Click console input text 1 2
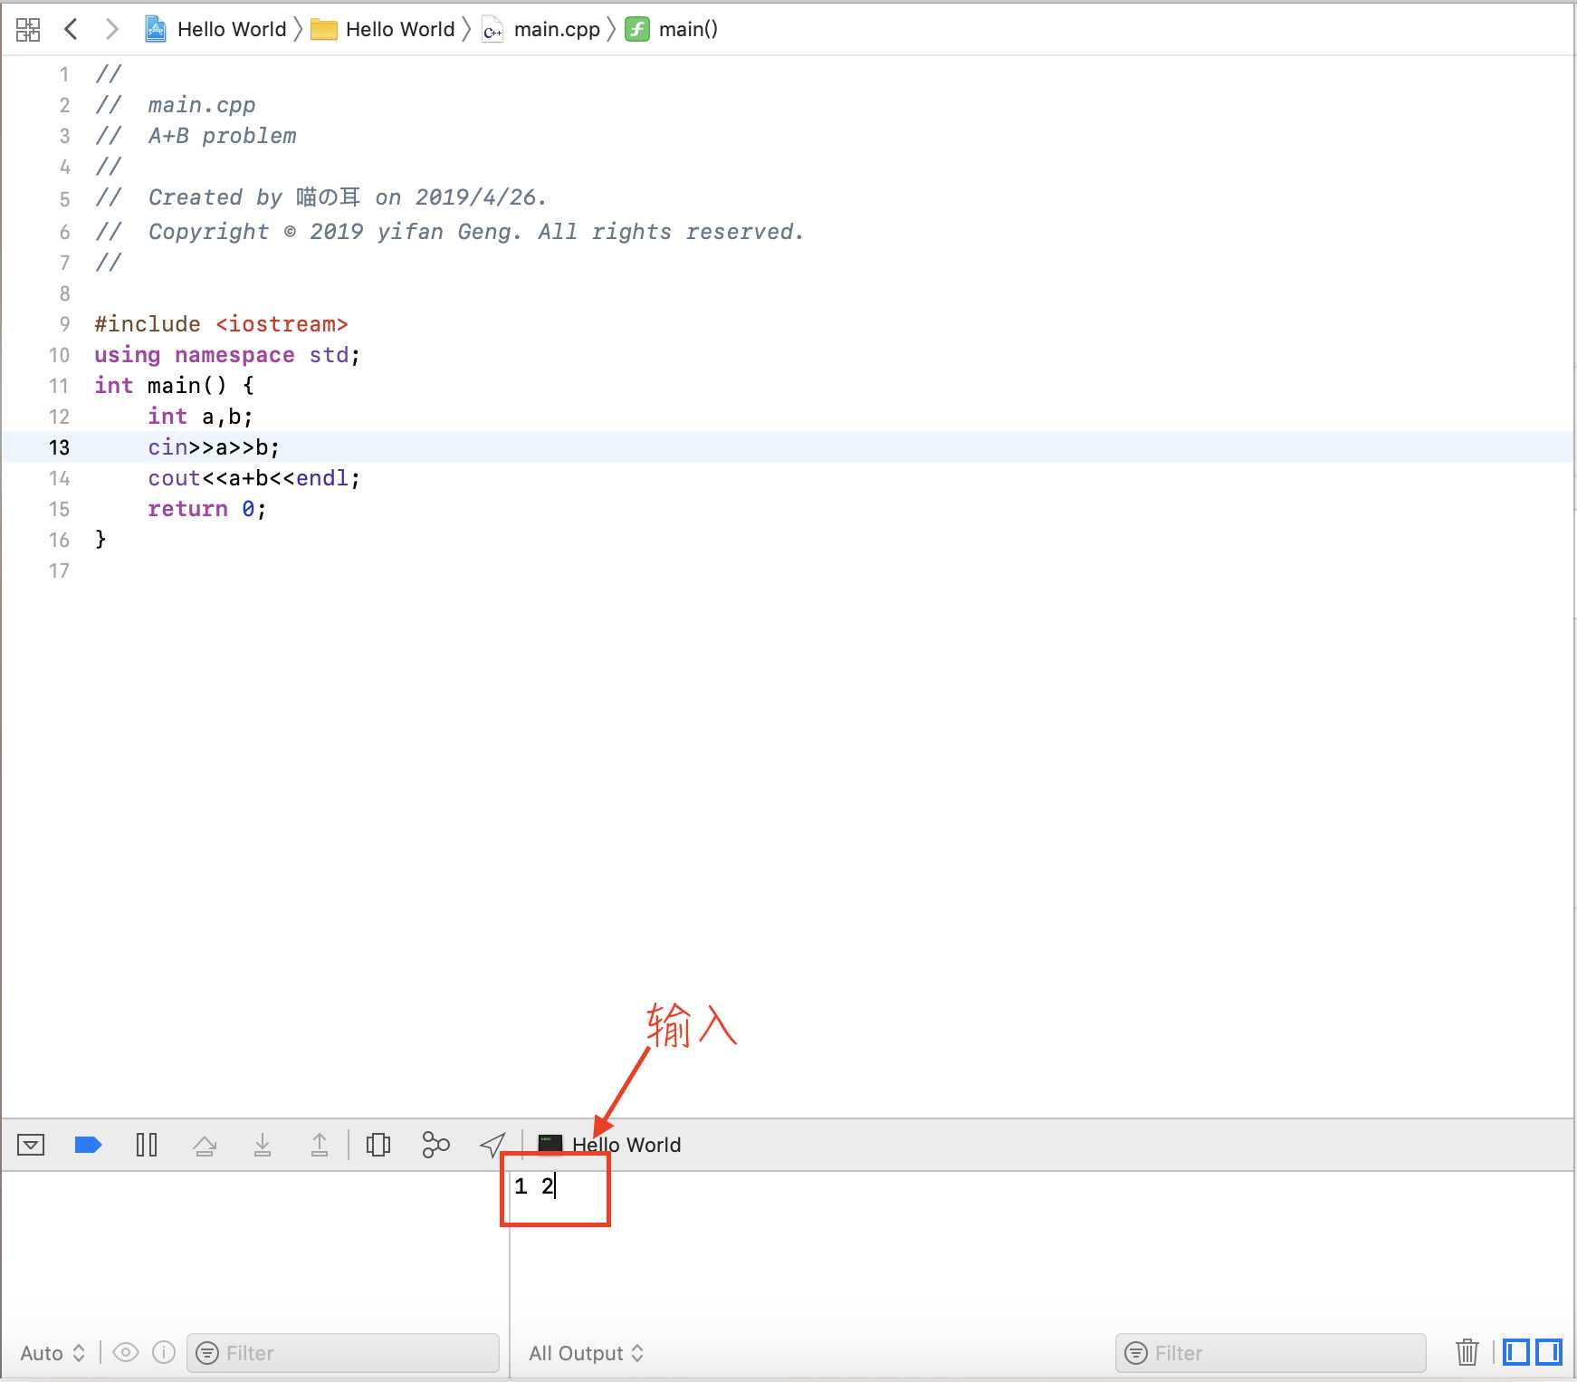Screen dimensions: 1577x1382 (x=534, y=1185)
